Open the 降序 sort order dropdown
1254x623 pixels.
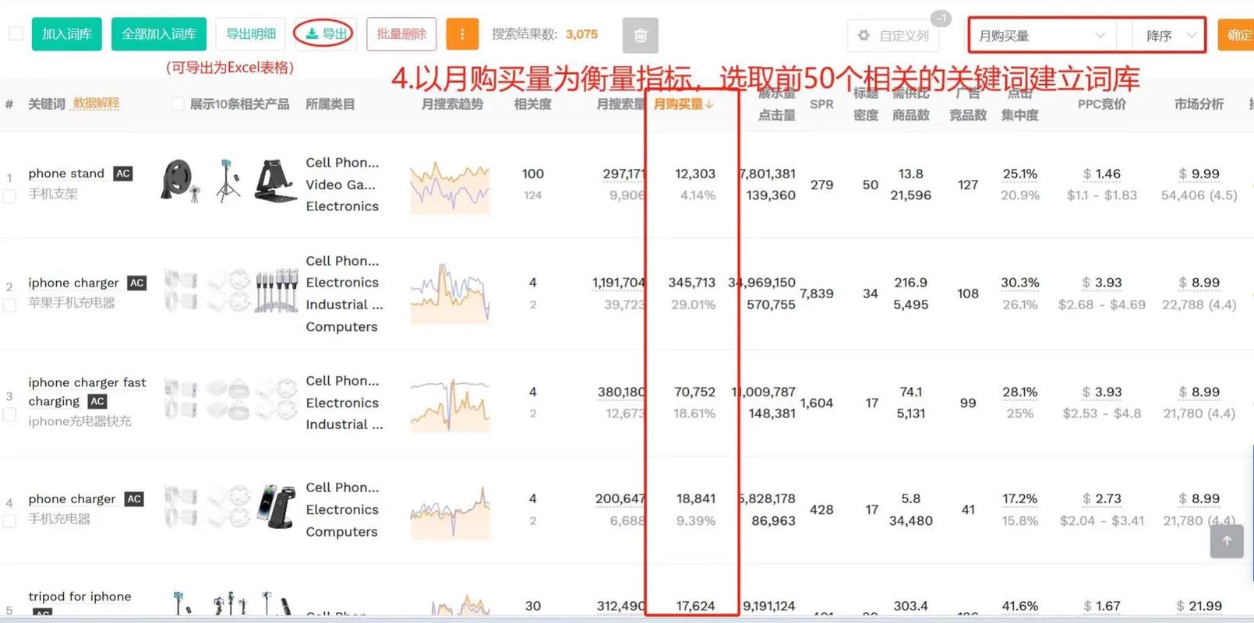tap(1167, 36)
